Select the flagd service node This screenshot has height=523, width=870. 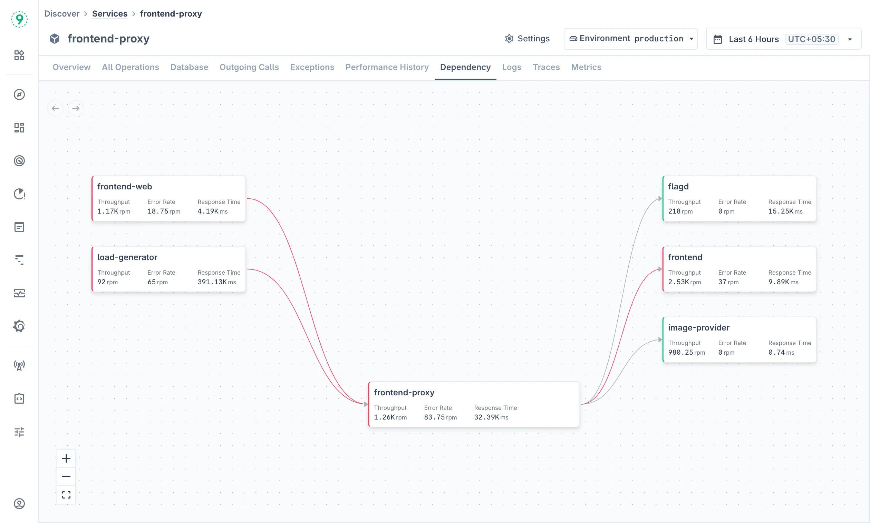(x=739, y=198)
